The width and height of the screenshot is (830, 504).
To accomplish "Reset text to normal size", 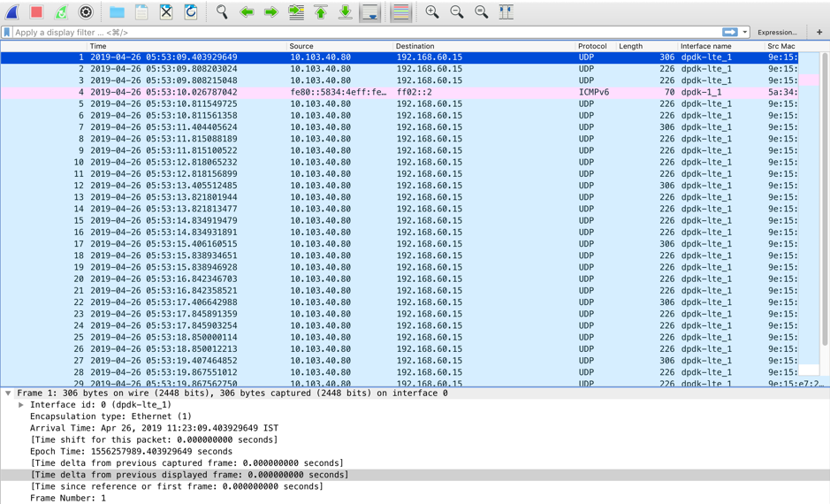I will click(x=481, y=11).
